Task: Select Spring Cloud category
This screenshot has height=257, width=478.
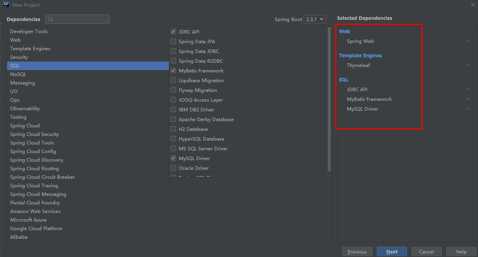Action: pyautogui.click(x=88, y=125)
